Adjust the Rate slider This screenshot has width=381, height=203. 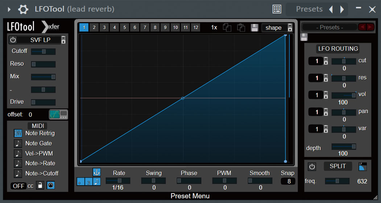coord(118,181)
